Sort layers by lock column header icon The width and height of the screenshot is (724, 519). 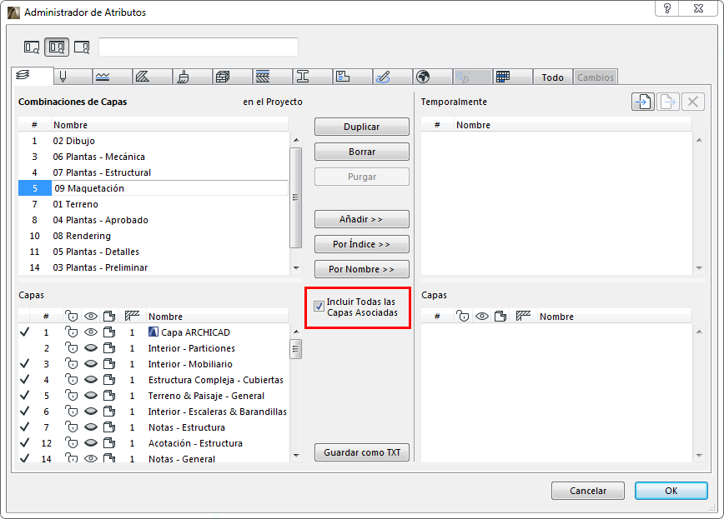point(71,316)
